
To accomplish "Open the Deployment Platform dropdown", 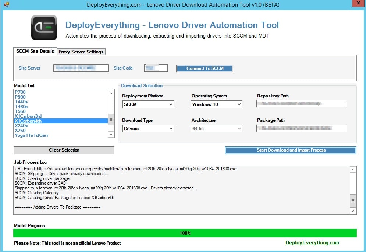I will tap(148, 104).
